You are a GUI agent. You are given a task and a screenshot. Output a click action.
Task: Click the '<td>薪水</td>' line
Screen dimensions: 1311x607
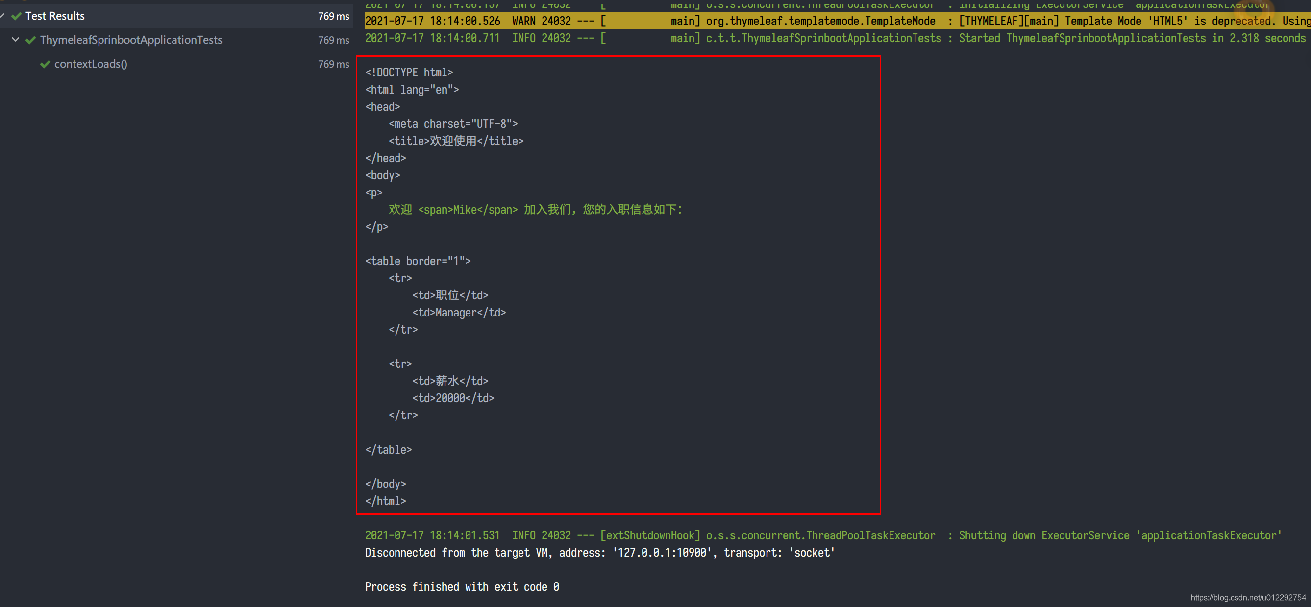[450, 381]
